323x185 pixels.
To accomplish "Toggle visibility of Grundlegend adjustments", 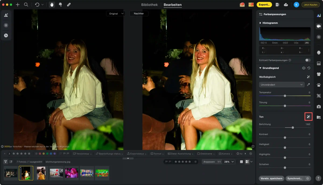I will point(304,68).
